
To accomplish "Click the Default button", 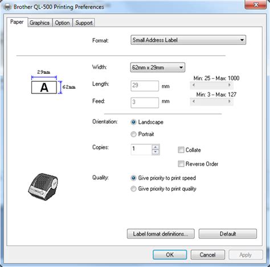I will point(228,234).
